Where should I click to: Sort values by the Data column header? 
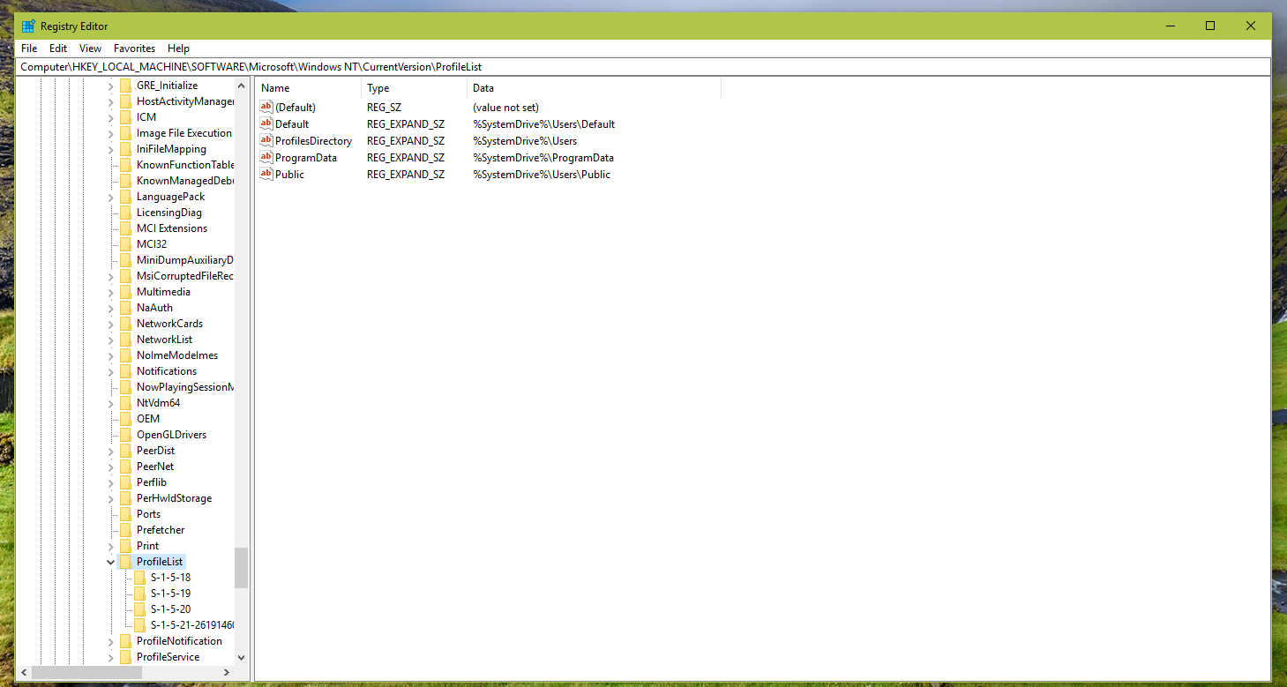click(x=594, y=88)
